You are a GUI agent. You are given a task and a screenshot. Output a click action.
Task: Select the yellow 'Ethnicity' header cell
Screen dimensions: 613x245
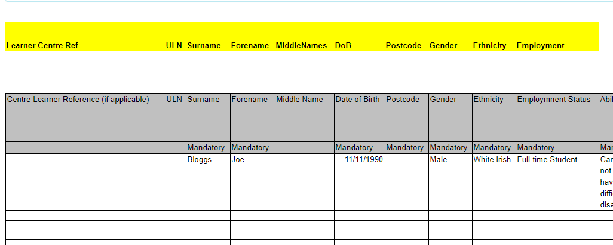point(489,46)
